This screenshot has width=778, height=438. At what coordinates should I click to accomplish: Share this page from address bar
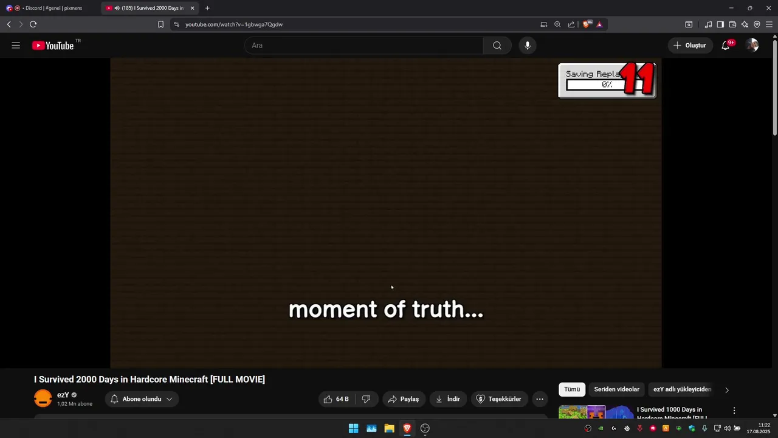click(571, 24)
